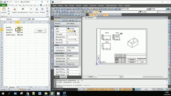Click Excel Save icon in quick access toolbar

[5, 2]
